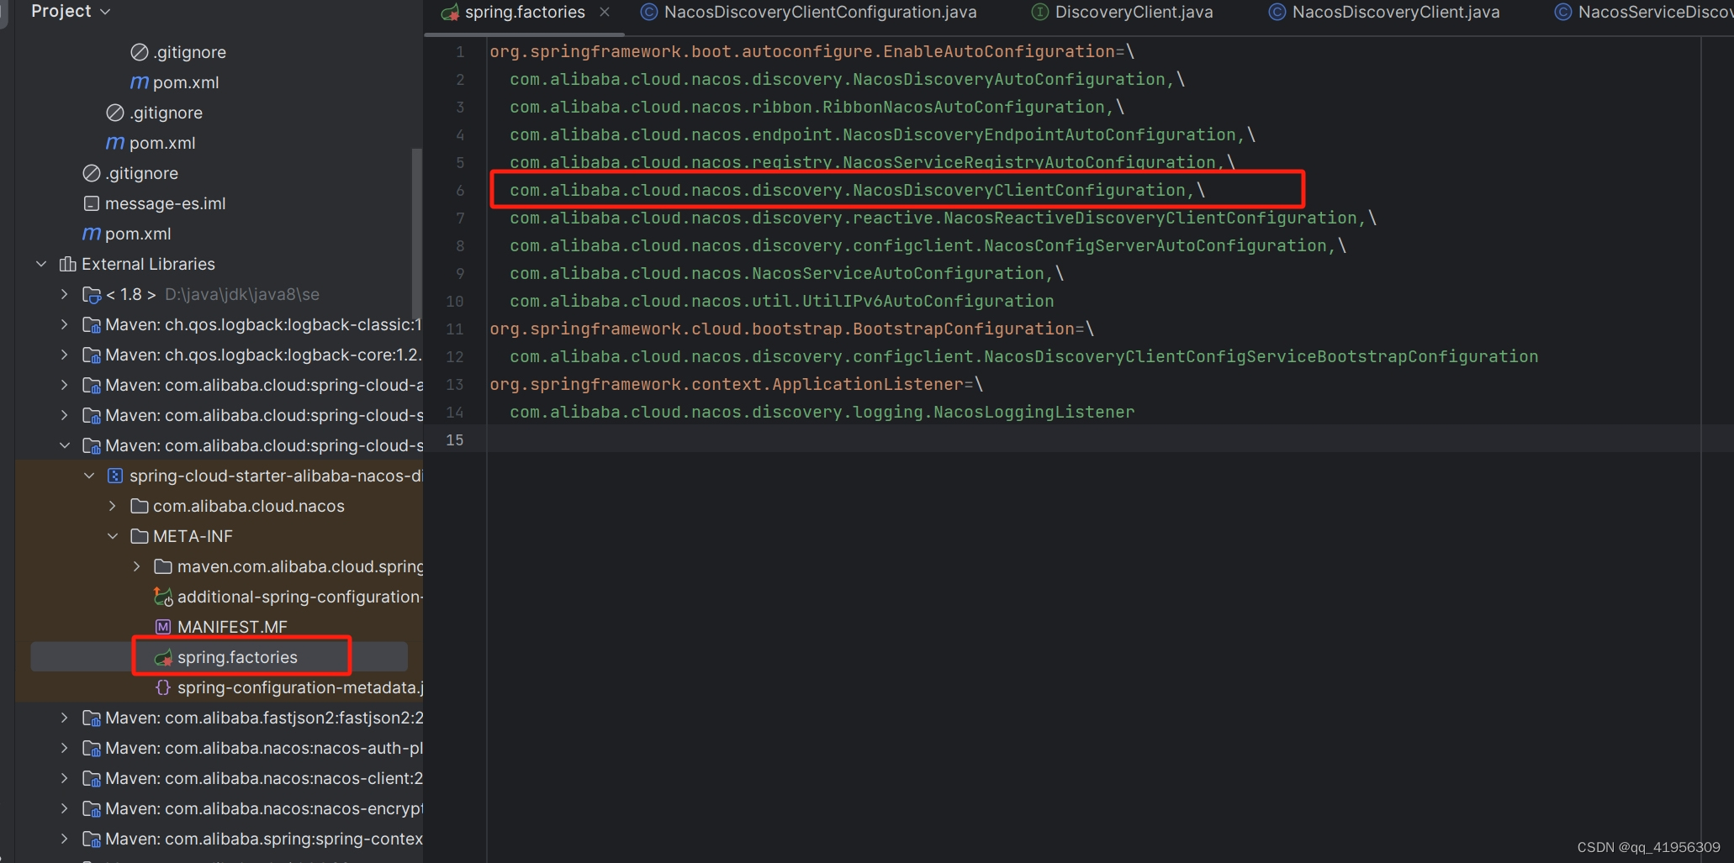Screen dimensions: 1734x863
Task: Collapse the META-INF folder
Action: (113, 536)
